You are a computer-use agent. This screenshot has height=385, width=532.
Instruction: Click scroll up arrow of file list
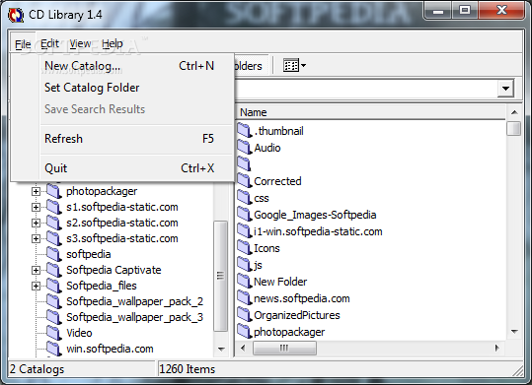(514, 112)
